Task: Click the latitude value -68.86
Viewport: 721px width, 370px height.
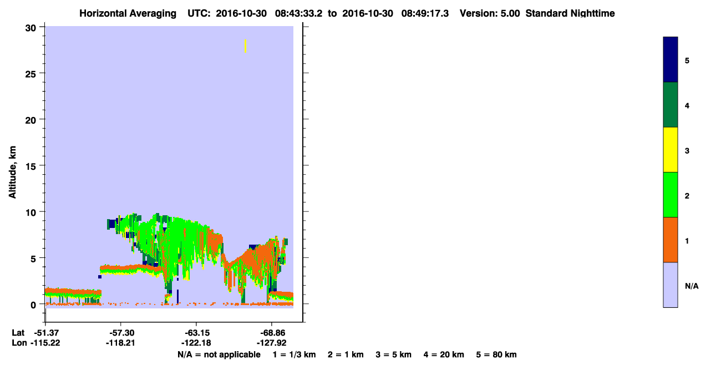Action: tap(272, 332)
